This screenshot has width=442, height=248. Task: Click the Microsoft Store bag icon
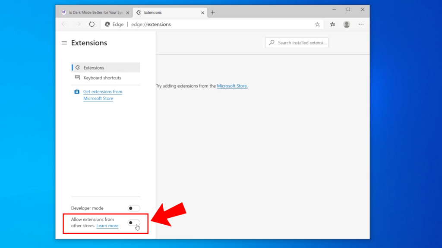77,91
